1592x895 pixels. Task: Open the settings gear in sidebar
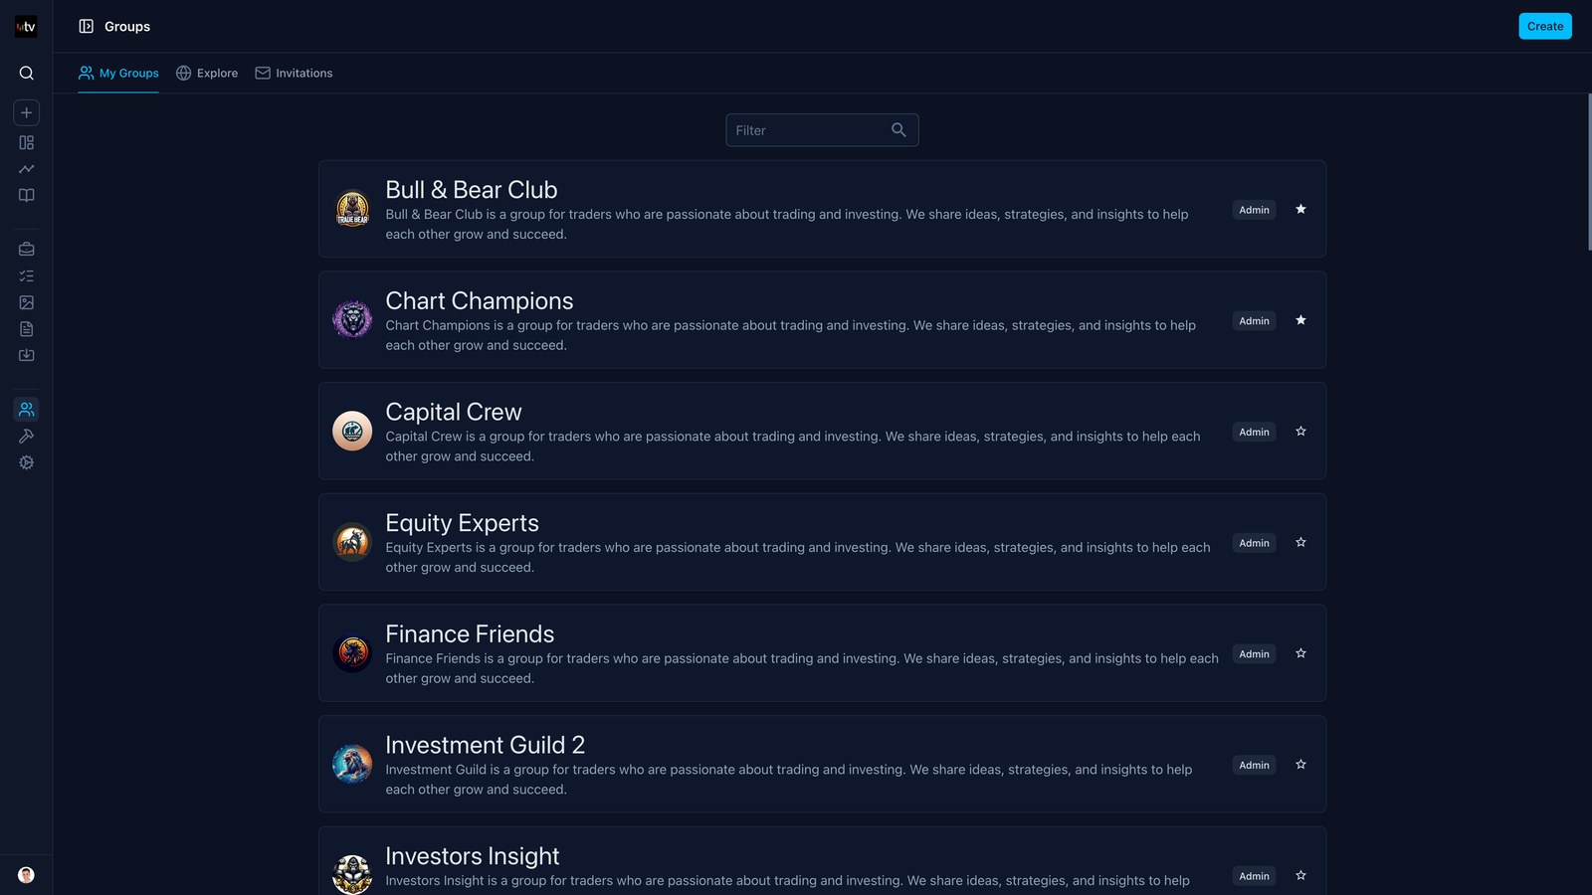[x=27, y=462]
